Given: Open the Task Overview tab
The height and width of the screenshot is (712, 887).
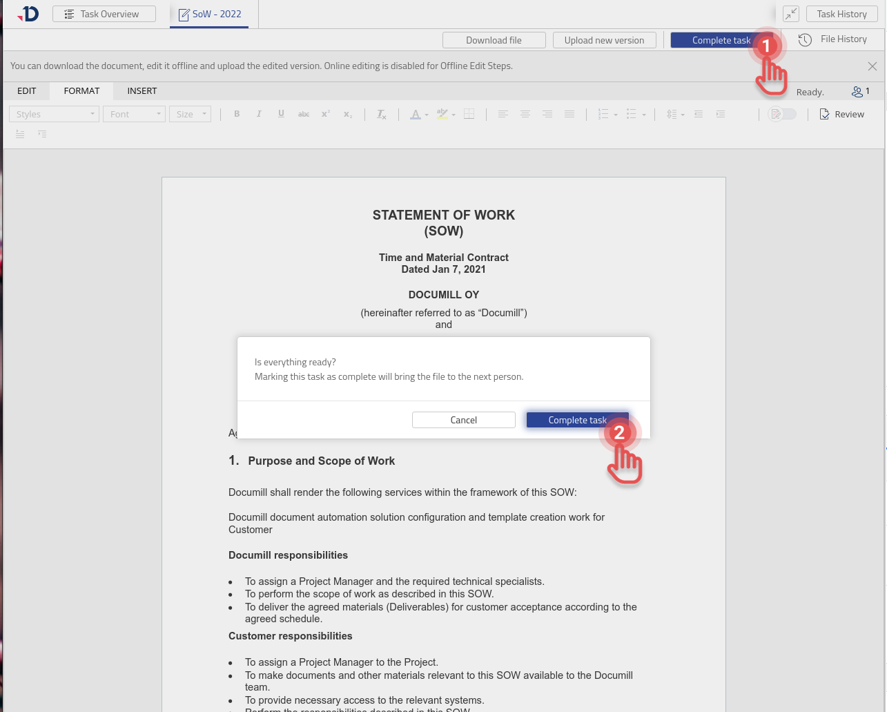Looking at the screenshot, I should [104, 13].
